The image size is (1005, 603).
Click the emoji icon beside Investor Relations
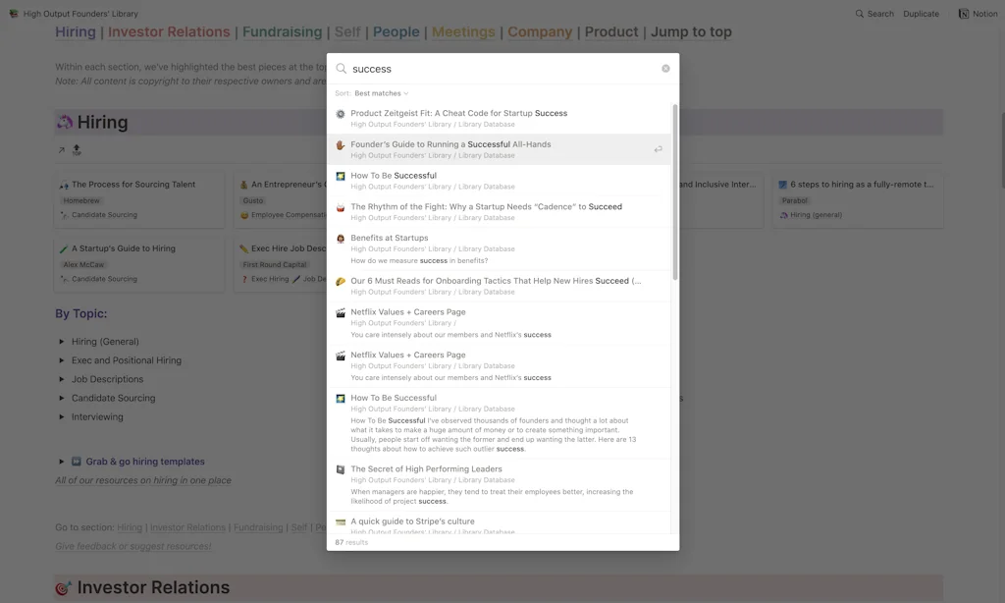(x=61, y=586)
